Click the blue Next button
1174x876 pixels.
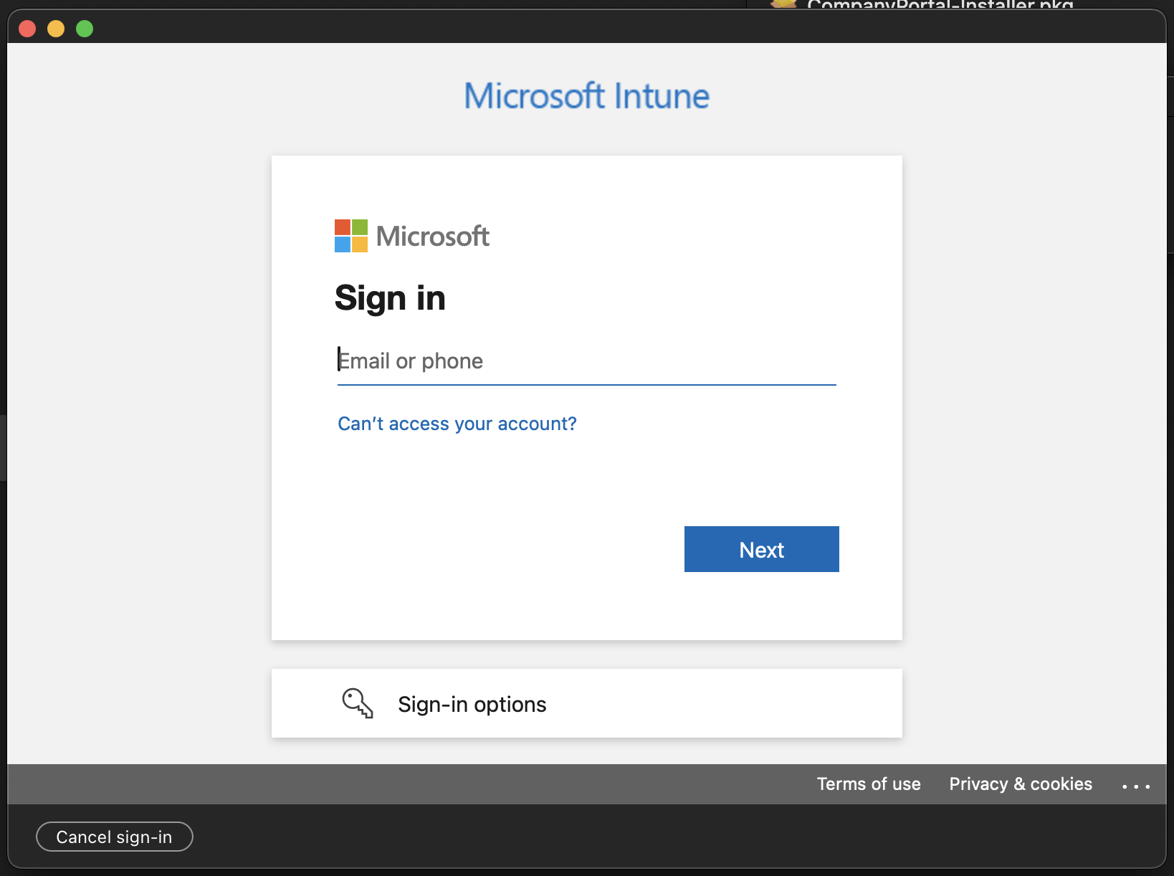761,549
